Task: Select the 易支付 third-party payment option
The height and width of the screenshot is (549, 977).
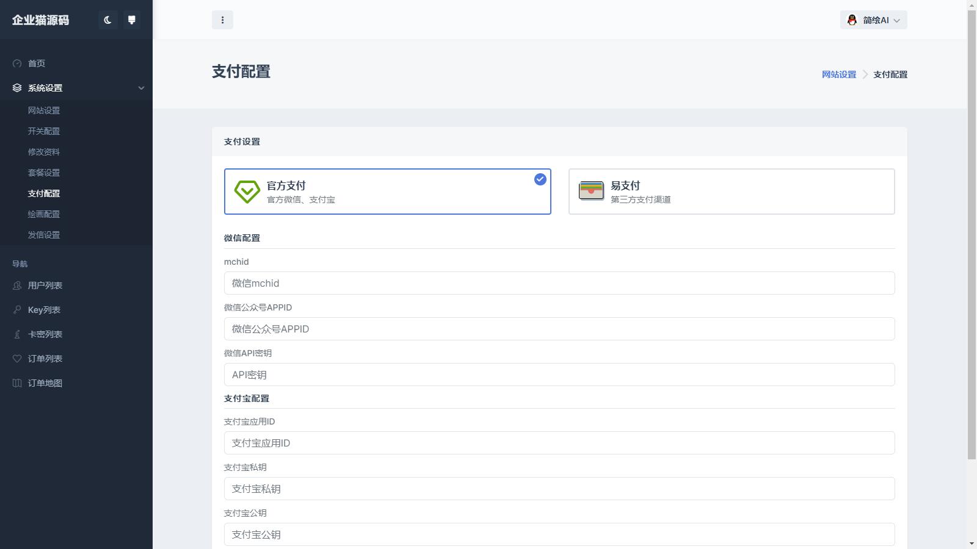Action: coord(731,192)
